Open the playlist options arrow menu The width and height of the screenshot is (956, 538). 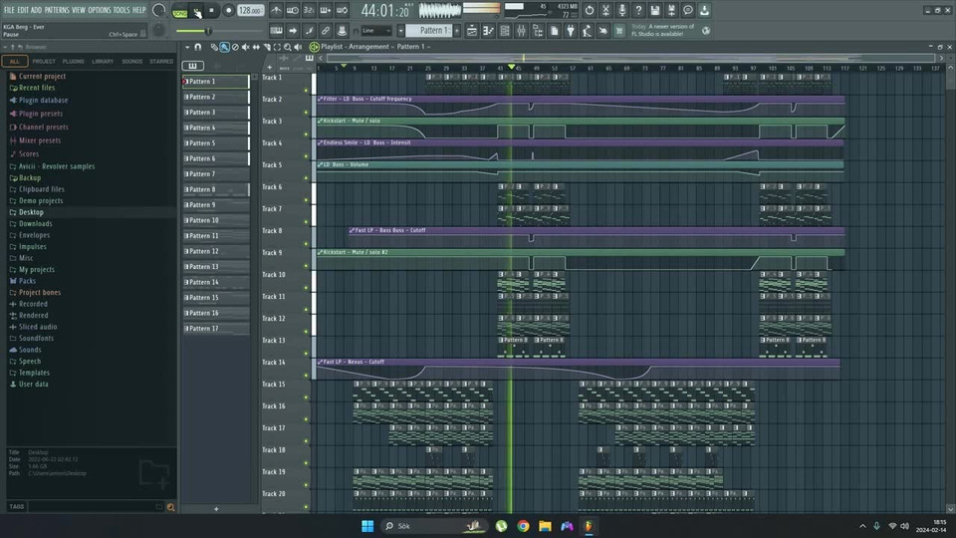pos(185,47)
